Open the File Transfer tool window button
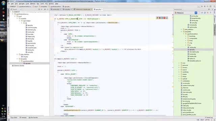 (33, 118)
